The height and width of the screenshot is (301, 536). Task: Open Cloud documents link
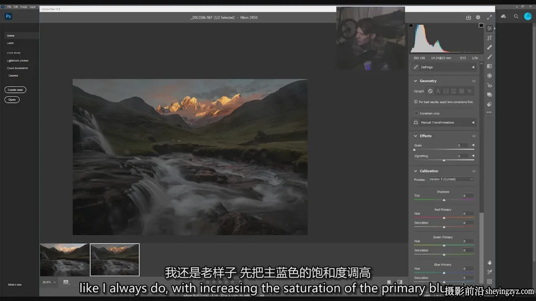(x=18, y=68)
